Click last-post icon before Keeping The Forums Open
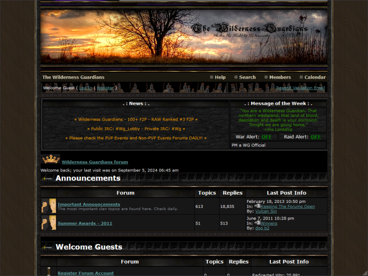 [x=257, y=206]
